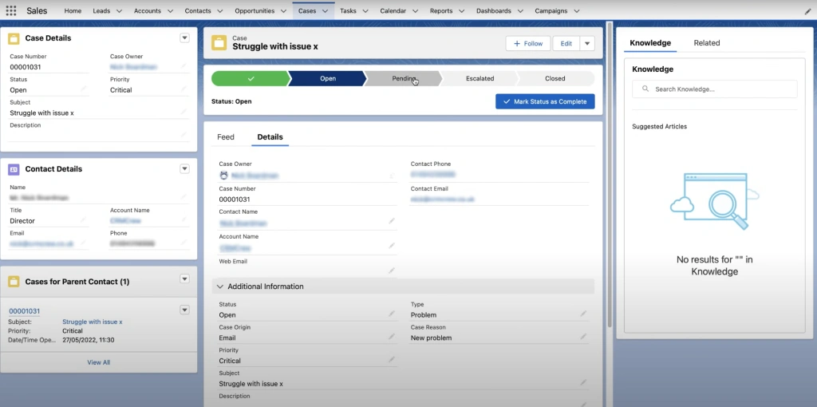Image resolution: width=817 pixels, height=407 pixels.
Task: Click edit pencil next to Case Origin Email
Action: click(391, 337)
